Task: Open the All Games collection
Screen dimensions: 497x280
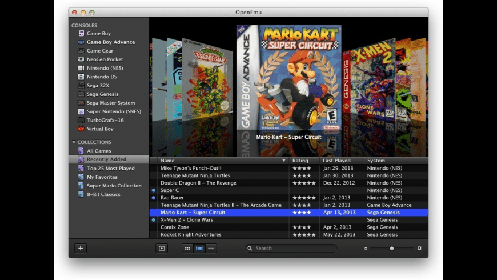Action: coord(98,151)
